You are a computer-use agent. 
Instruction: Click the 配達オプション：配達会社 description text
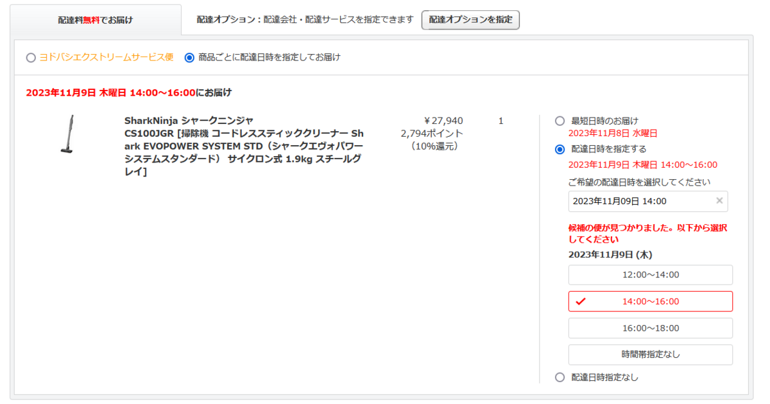[305, 20]
